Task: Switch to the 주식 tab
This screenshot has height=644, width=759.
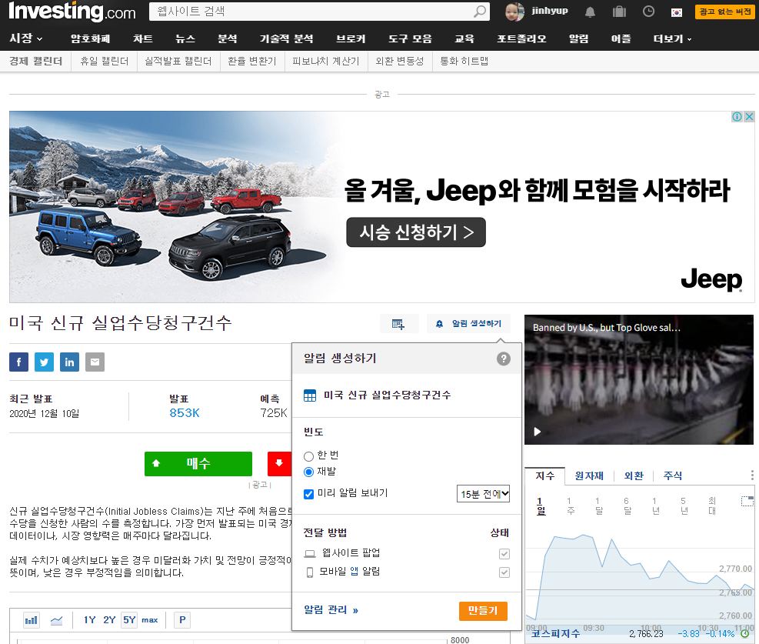Action: [672, 476]
